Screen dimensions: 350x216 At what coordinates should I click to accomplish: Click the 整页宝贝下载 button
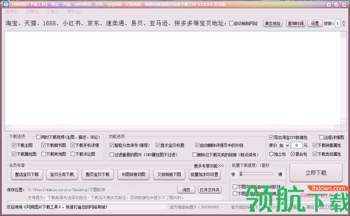pos(97,174)
